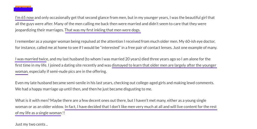Click the sentence starting "Even my late husband"
257x129 pixels.
[36, 83]
